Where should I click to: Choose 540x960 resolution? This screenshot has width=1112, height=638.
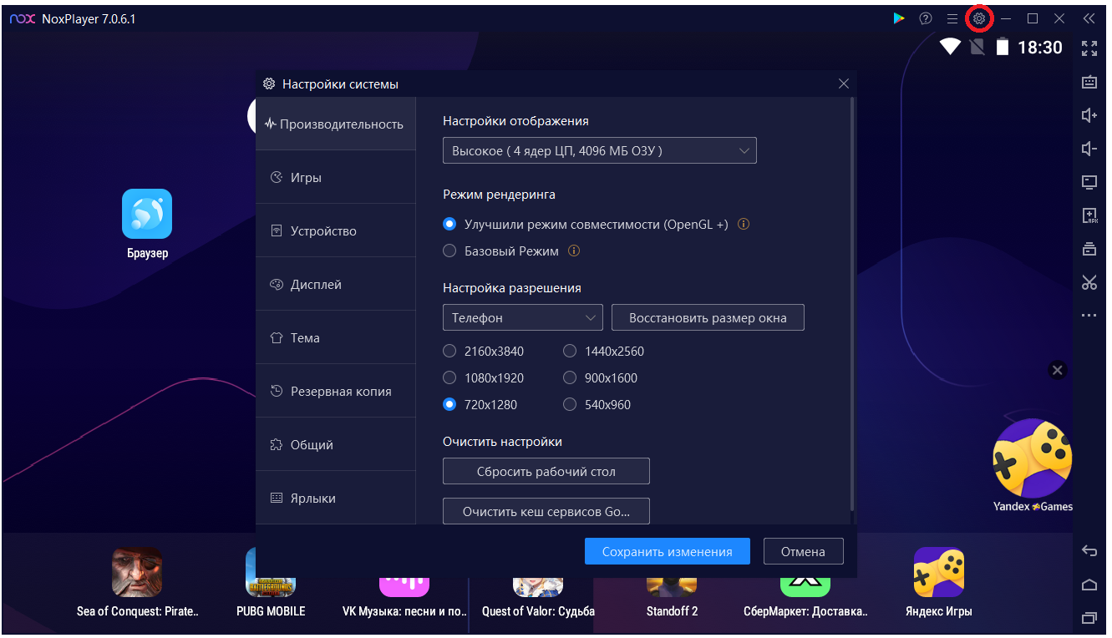[x=570, y=405]
